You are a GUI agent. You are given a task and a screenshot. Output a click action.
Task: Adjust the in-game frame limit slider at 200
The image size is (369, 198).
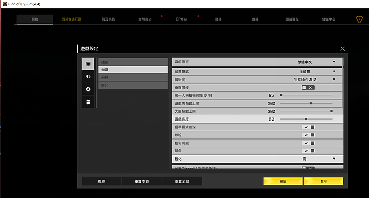(x=306, y=103)
